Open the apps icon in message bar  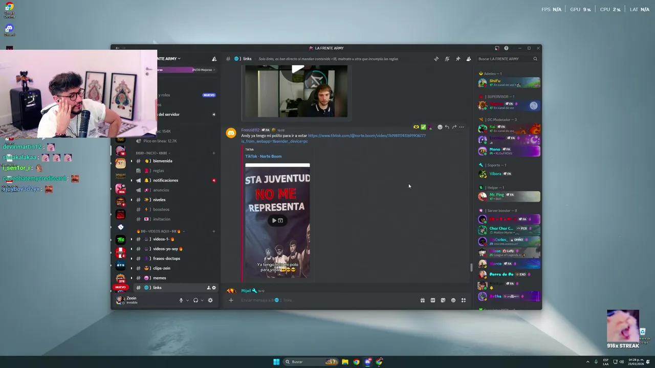(x=463, y=300)
